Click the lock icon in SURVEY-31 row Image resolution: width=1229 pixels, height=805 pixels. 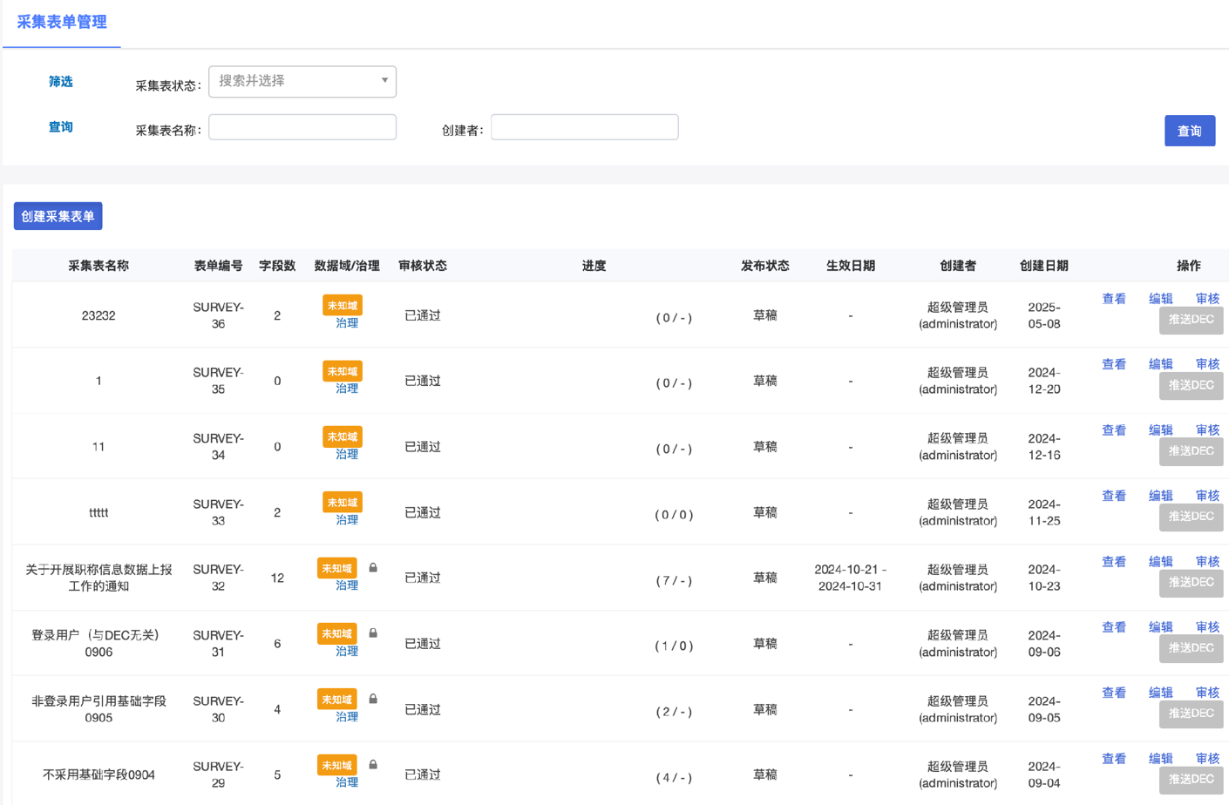(x=373, y=633)
